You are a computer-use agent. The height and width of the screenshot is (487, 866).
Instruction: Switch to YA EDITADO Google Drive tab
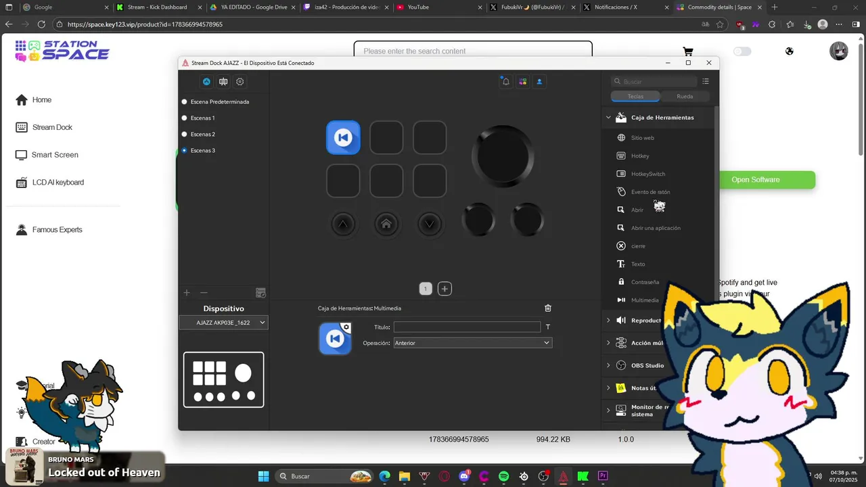point(251,7)
